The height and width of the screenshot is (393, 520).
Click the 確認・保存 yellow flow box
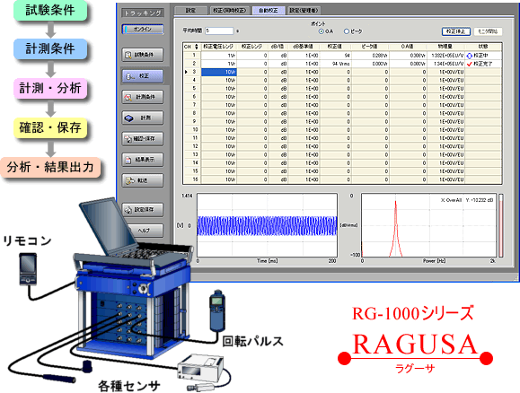point(50,127)
